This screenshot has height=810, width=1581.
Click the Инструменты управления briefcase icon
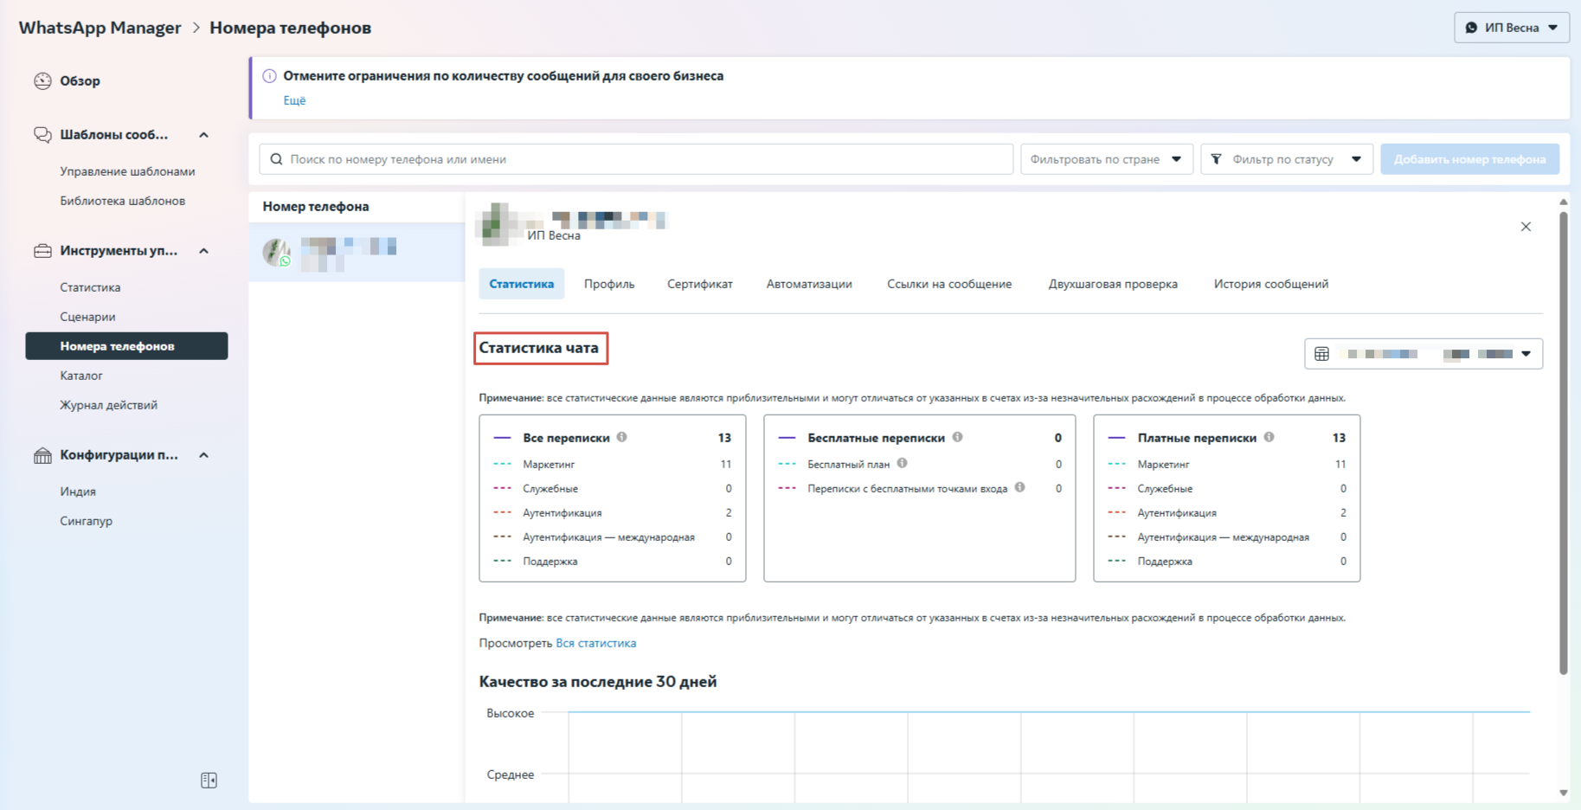click(x=42, y=251)
